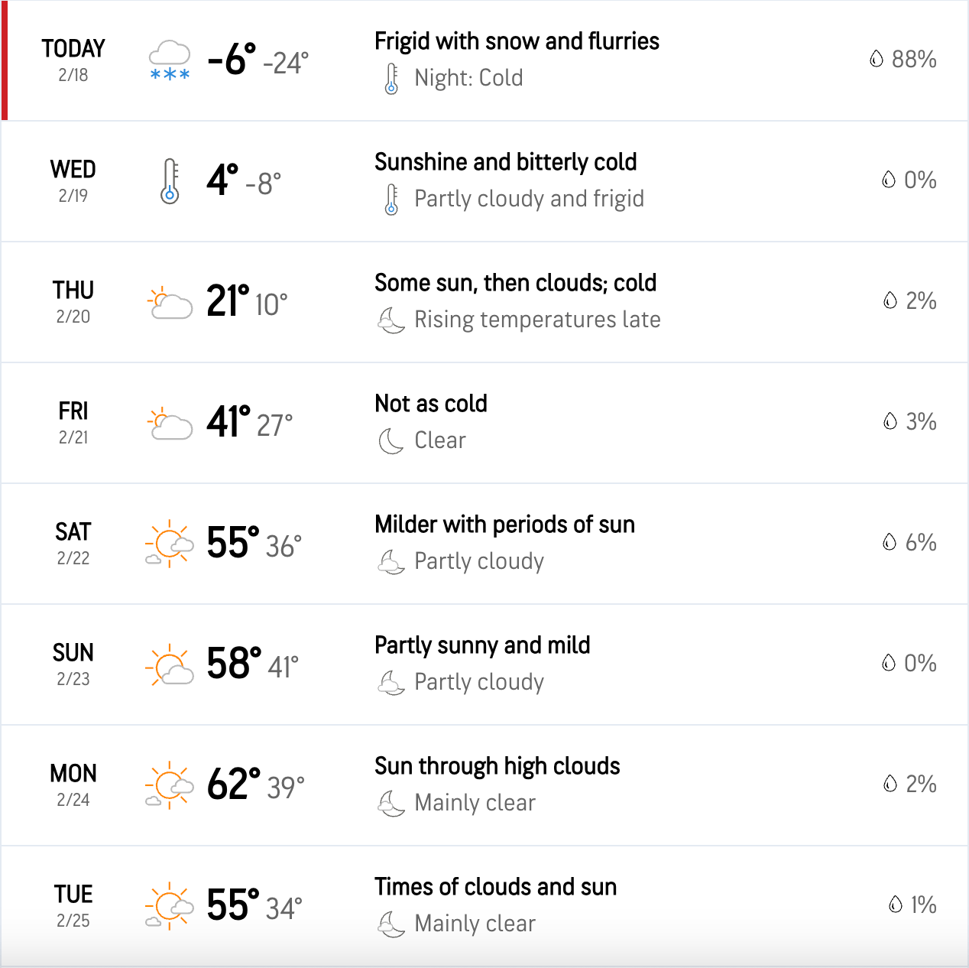Click Tuesday 2/25 sun and cloud icon
The width and height of the screenshot is (969, 968).
[x=169, y=906]
